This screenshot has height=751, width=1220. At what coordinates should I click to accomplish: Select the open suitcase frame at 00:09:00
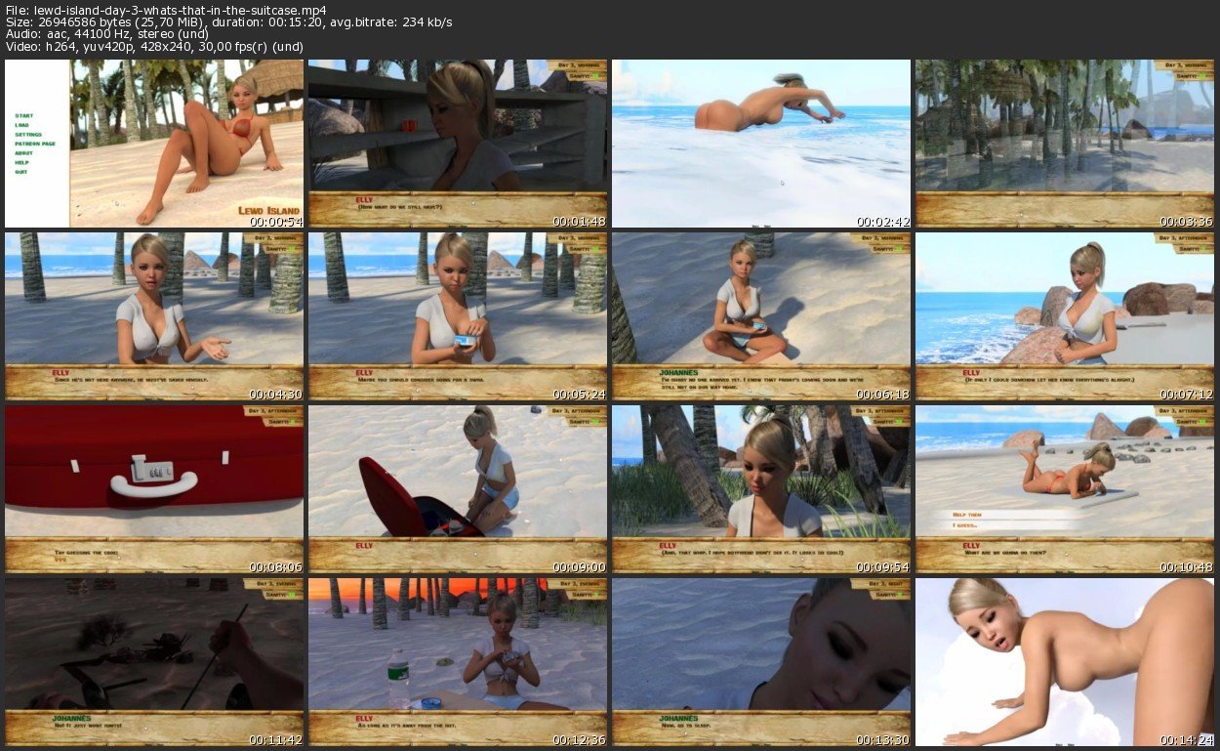coord(458,489)
